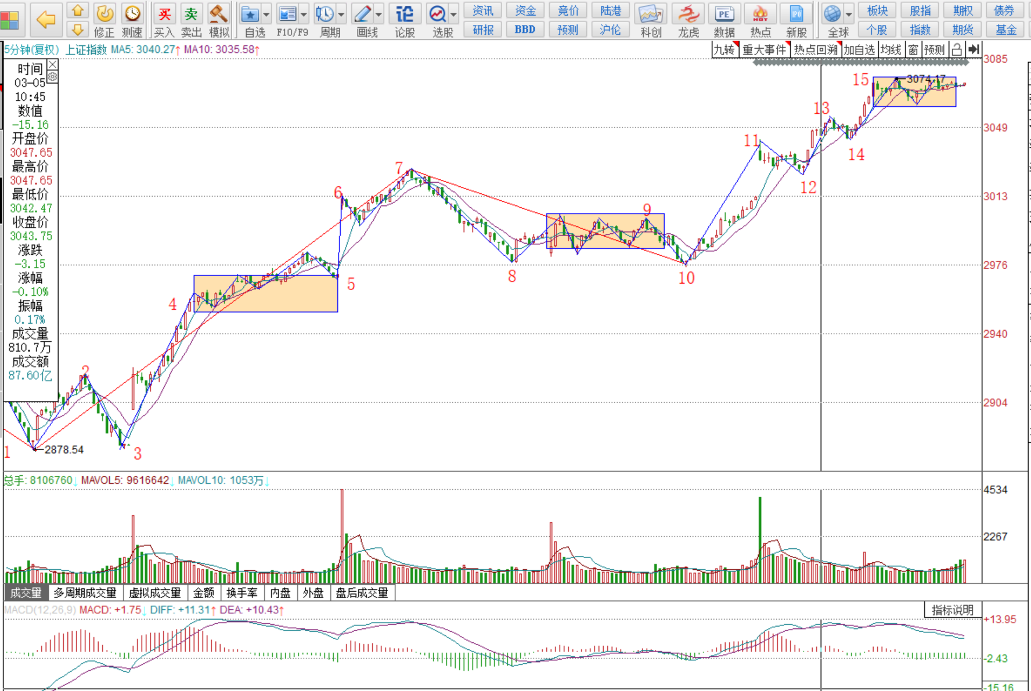Open the 模拟 trading gavel icon
1031x691 pixels.
[218, 15]
